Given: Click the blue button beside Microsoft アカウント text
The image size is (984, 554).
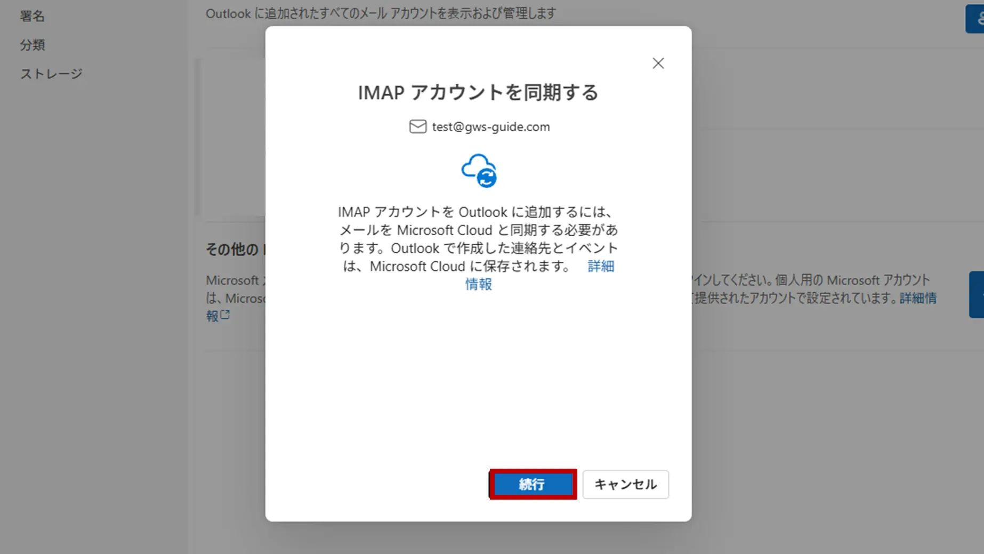Looking at the screenshot, I should point(976,294).
